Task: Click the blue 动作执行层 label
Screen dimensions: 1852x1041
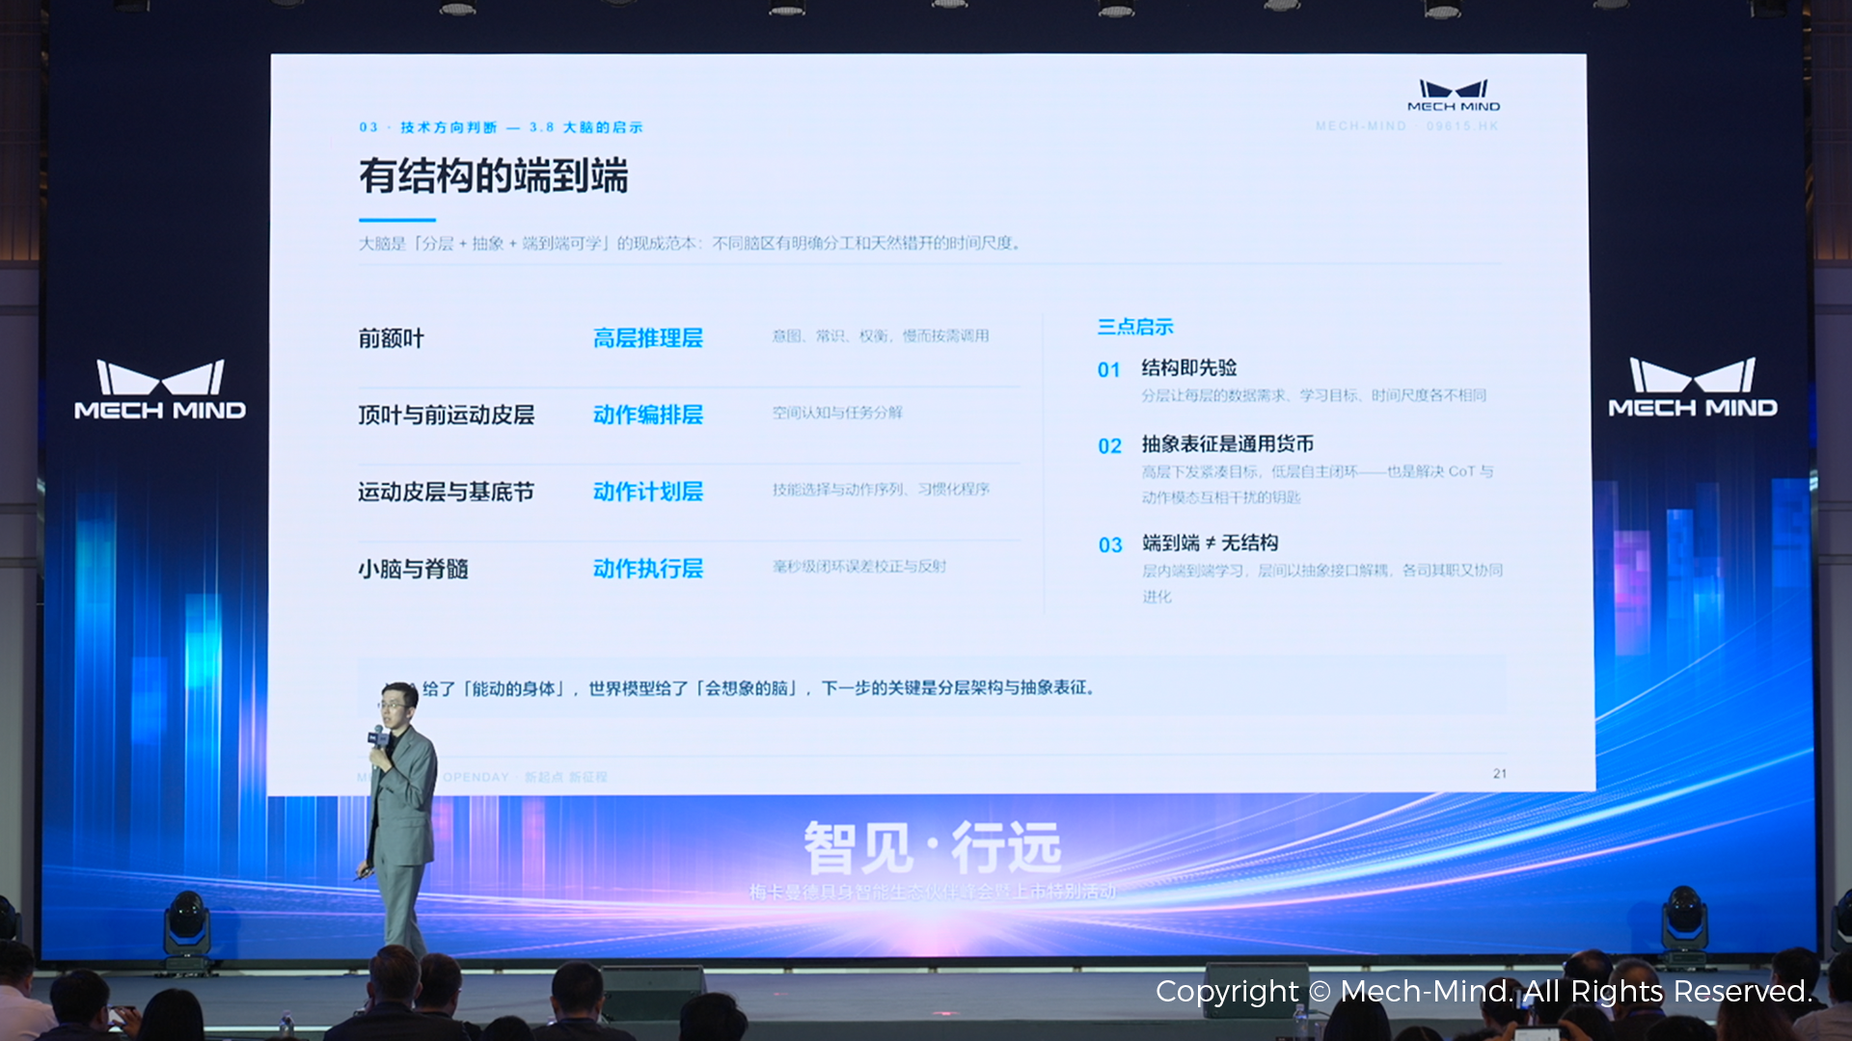Action: (648, 569)
